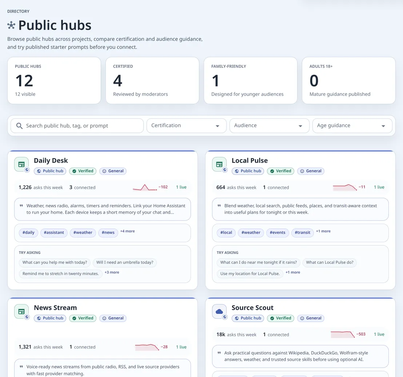Click the Family-Friendly 1 stat card
Viewport: 403px width, 377px height.
coord(251,80)
